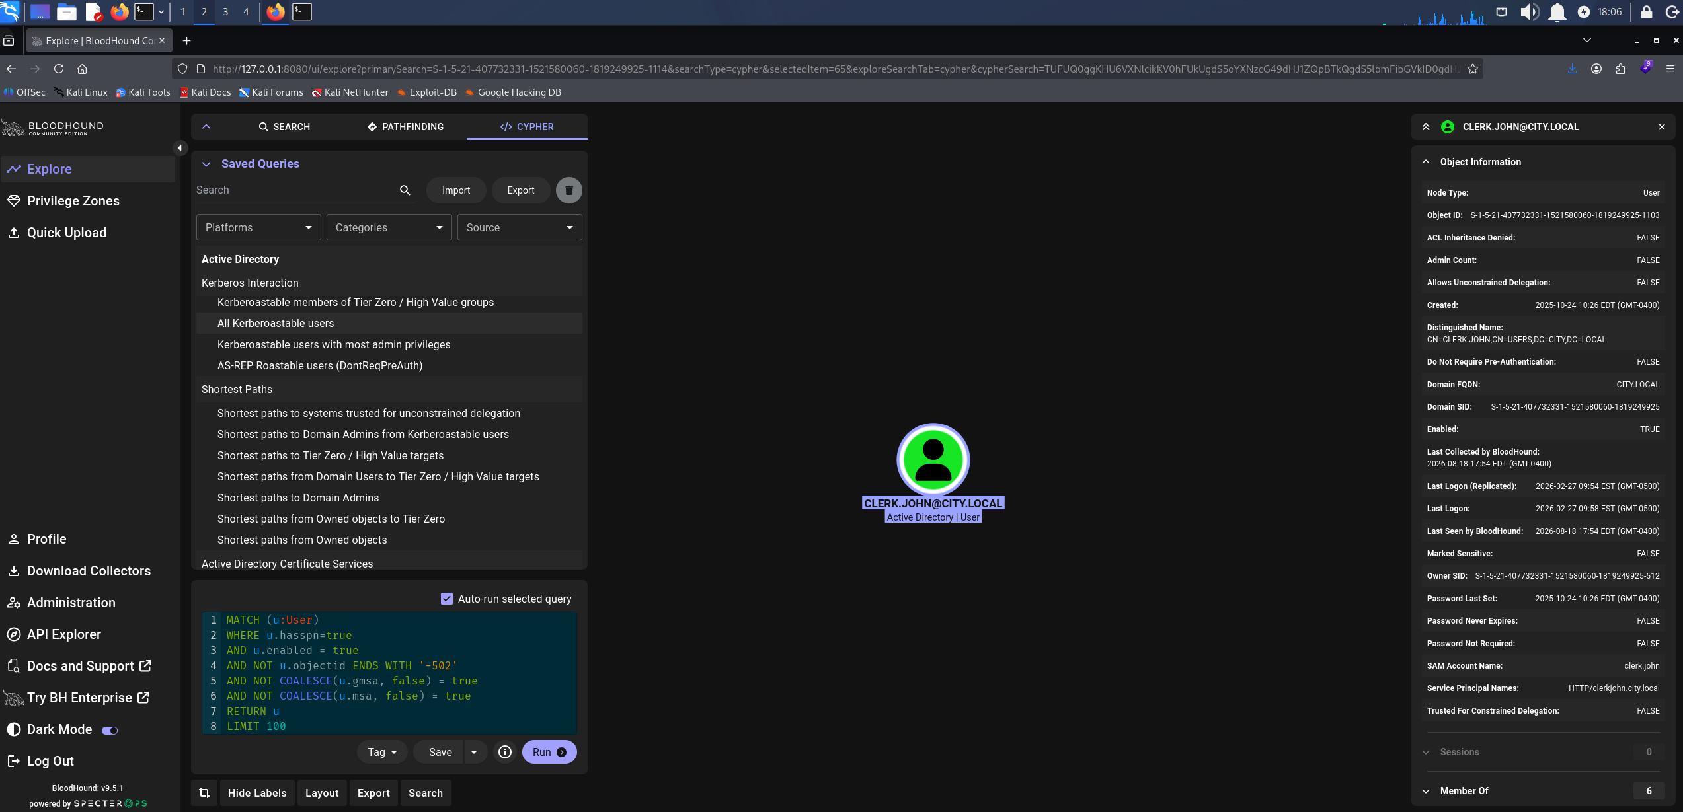Screen dimensions: 1683x812
Task: Bookmark this page with star icon
Action: click(1473, 69)
